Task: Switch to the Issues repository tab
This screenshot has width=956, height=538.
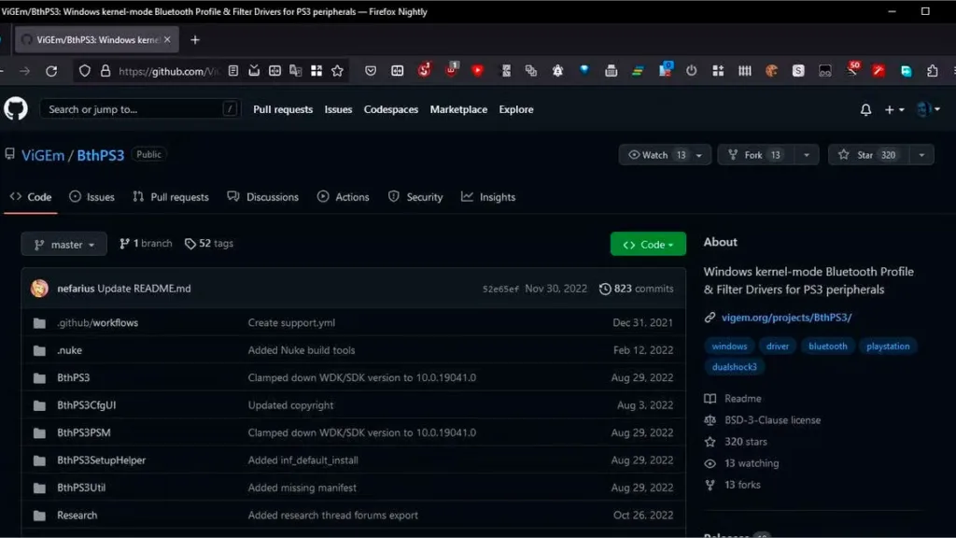Action: [92, 197]
